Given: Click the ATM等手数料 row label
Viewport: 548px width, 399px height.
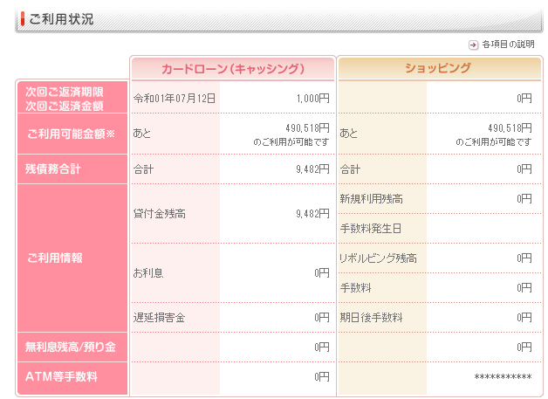Looking at the screenshot, I should tap(61, 376).
